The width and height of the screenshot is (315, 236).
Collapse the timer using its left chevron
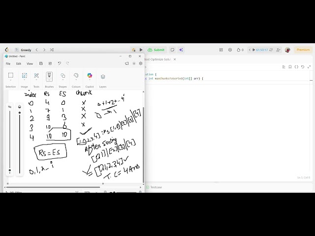(x=250, y=50)
